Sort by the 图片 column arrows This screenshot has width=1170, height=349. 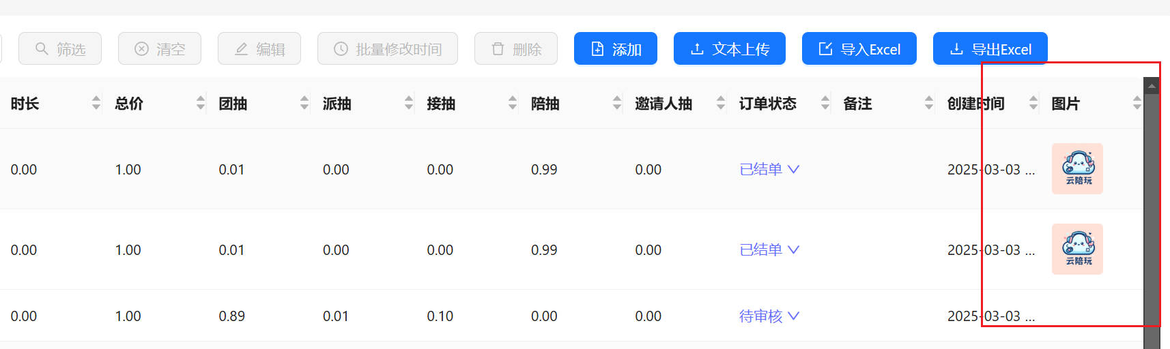(1137, 103)
